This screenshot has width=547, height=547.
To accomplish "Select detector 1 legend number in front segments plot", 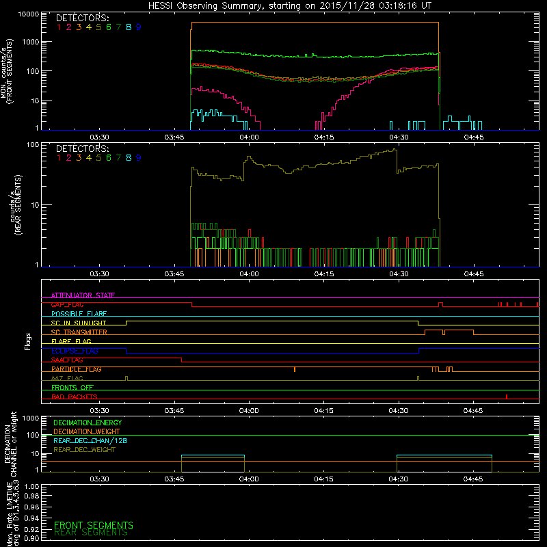I will [x=59, y=27].
